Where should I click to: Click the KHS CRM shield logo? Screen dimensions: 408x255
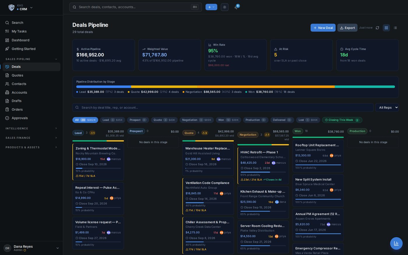pyautogui.click(x=11, y=7)
